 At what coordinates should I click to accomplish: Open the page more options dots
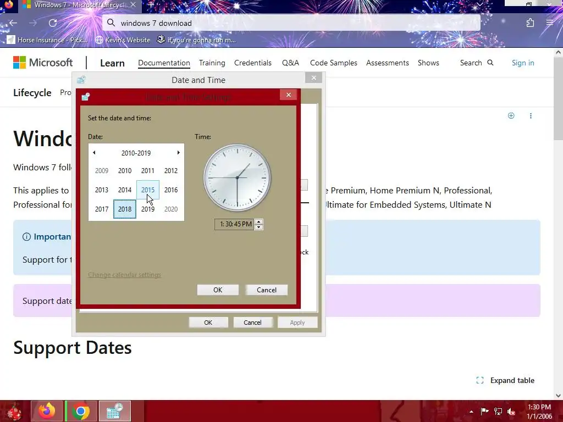coord(531,115)
